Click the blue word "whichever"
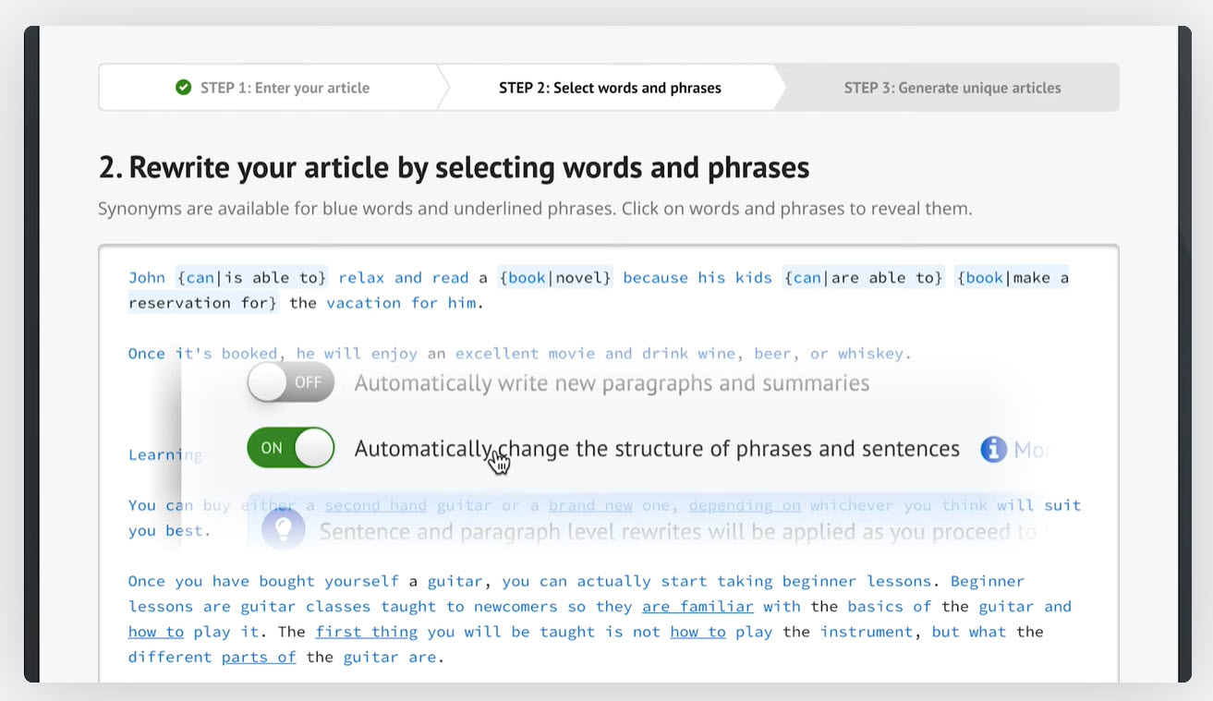The image size is (1213, 701). (x=852, y=505)
